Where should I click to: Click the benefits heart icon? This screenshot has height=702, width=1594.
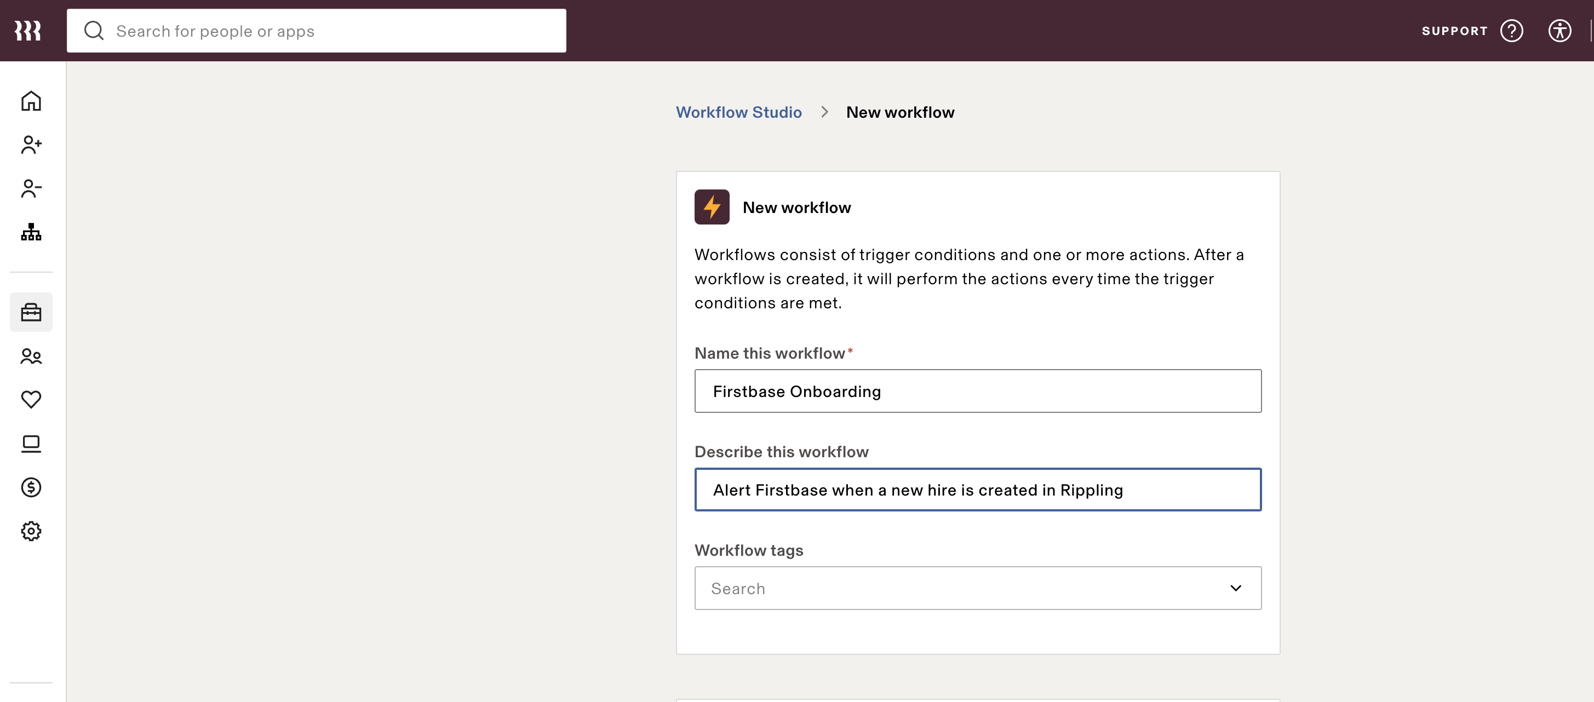31,399
